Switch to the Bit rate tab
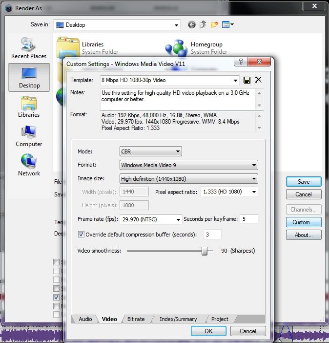This screenshot has width=329, height=343. coord(136,319)
